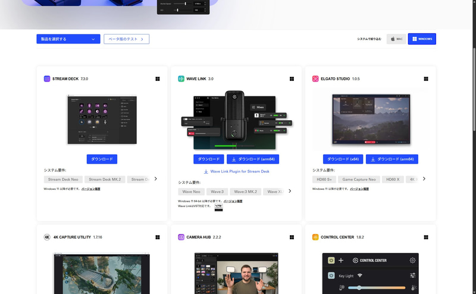This screenshot has height=294, width=476.
Task: Open the Wave Link microphone image
Action: (x=236, y=120)
